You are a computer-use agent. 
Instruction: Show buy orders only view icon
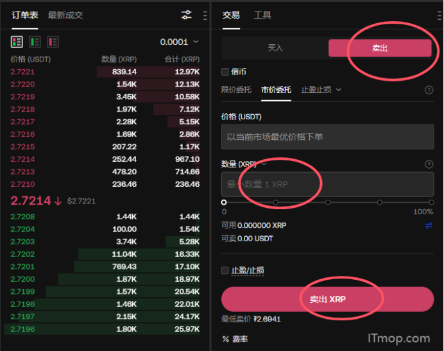click(x=35, y=42)
